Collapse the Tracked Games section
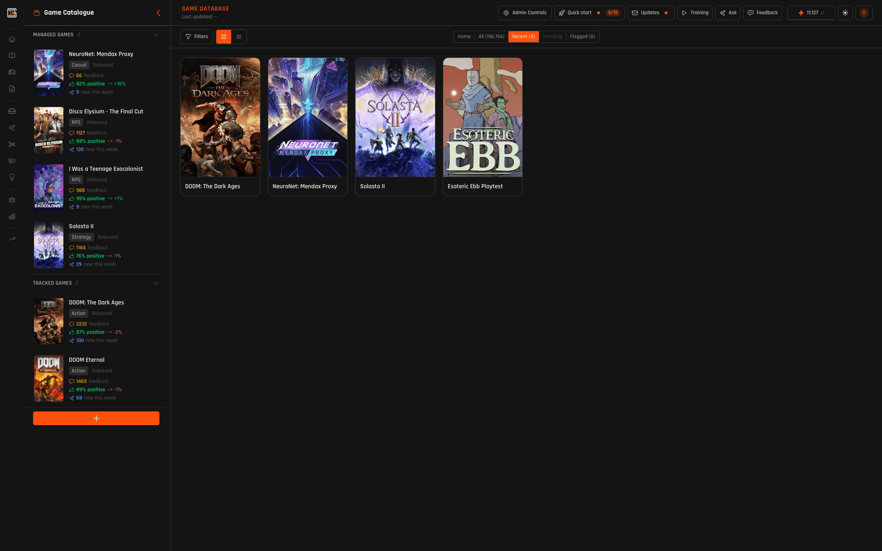 tap(156, 283)
